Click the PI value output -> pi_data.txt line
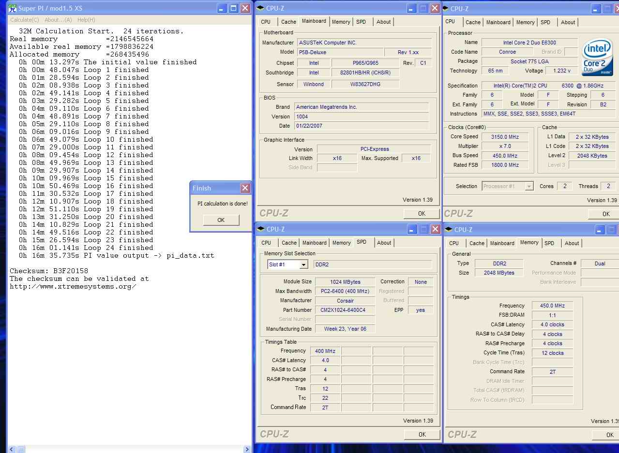619x453 pixels. click(x=117, y=255)
